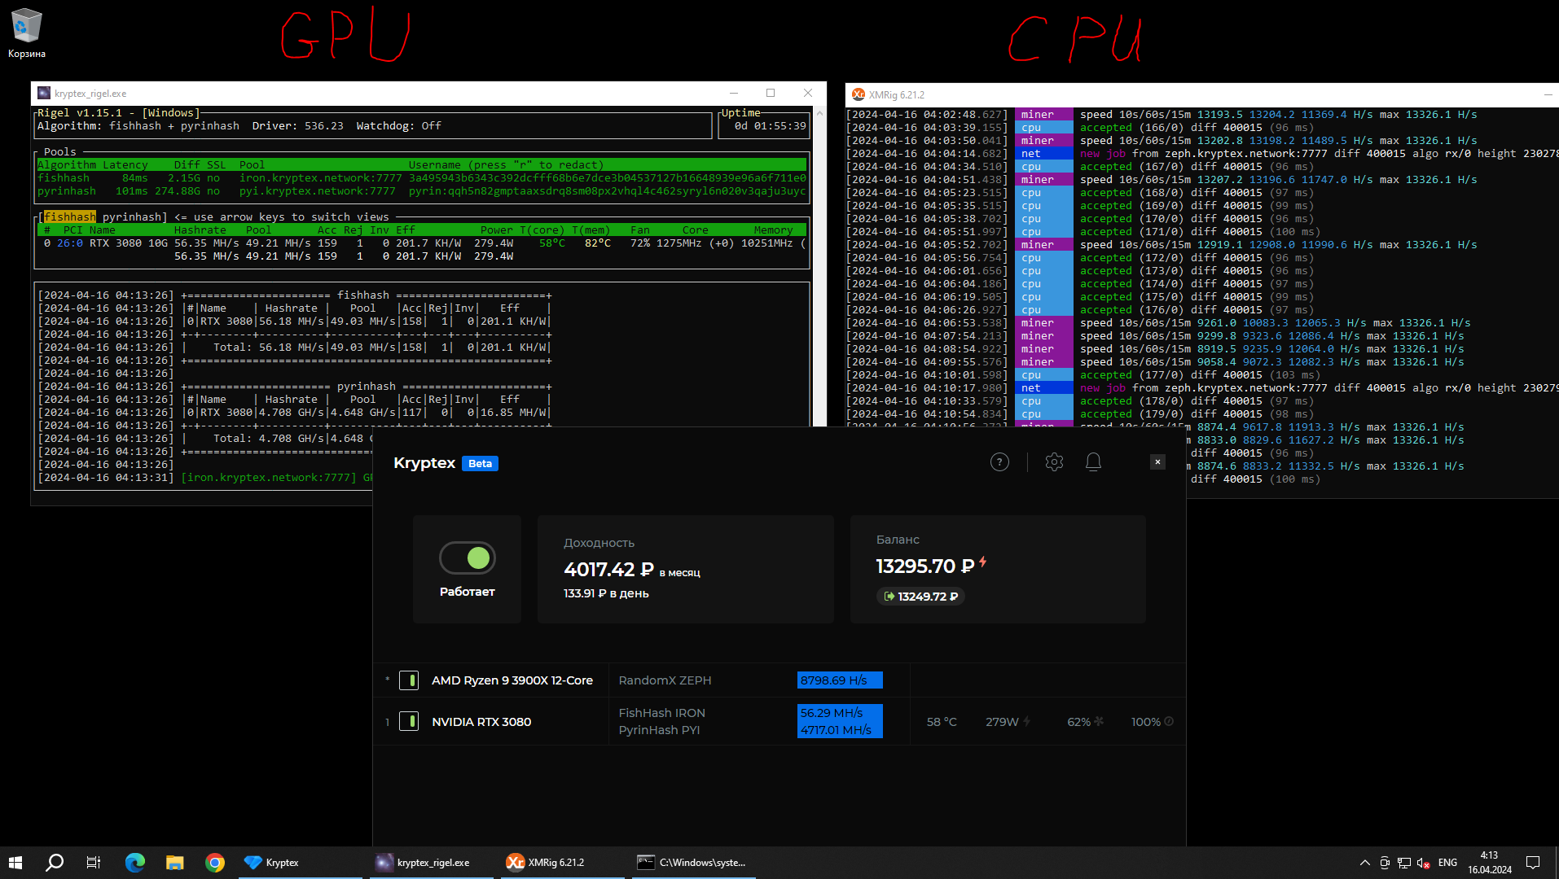Open Kryptex notifications bell icon
The image size is (1559, 879).
pyautogui.click(x=1093, y=462)
